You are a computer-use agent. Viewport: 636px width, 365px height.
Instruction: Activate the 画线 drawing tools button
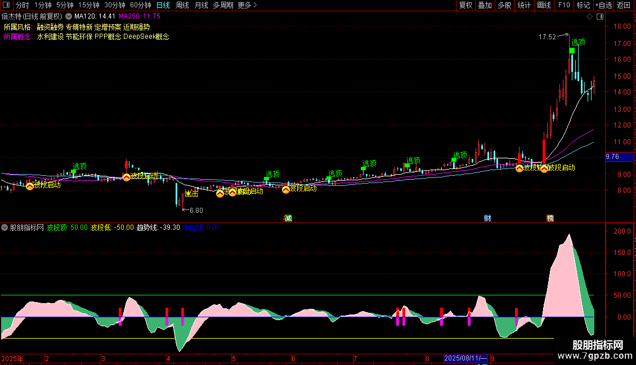[x=544, y=5]
